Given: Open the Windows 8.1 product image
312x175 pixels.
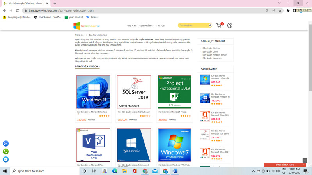Looking at the screenshot, I should (134, 145).
